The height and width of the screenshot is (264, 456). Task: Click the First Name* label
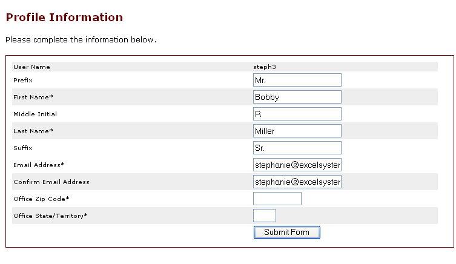(x=33, y=97)
